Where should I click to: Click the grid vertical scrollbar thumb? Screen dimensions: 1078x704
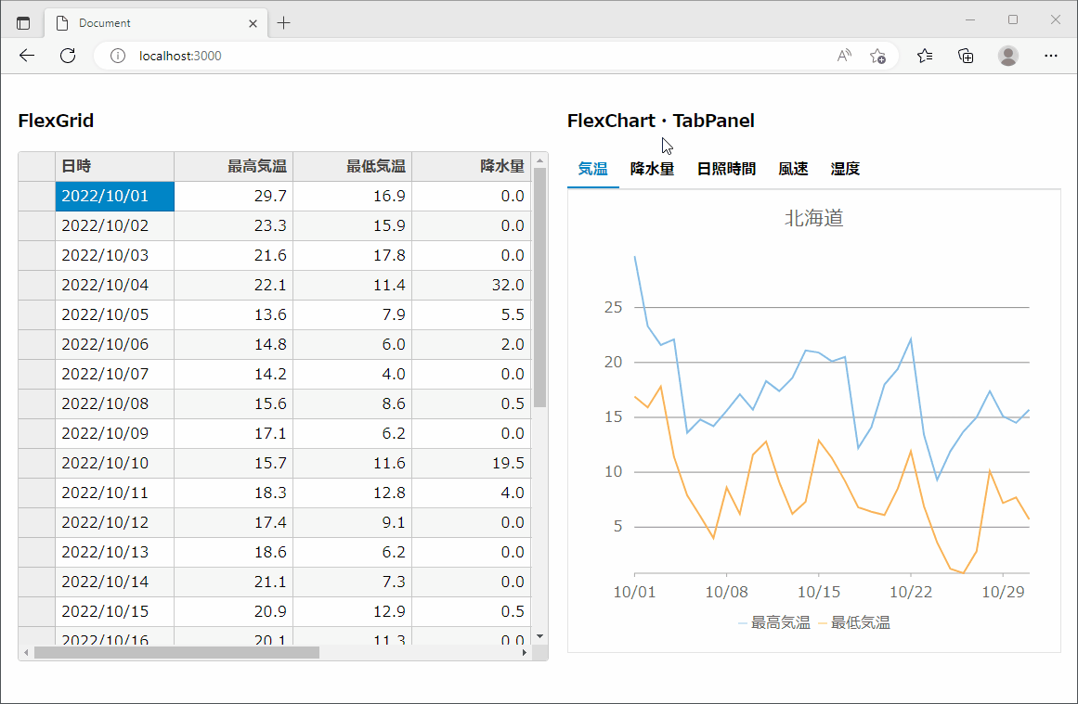(x=539, y=288)
